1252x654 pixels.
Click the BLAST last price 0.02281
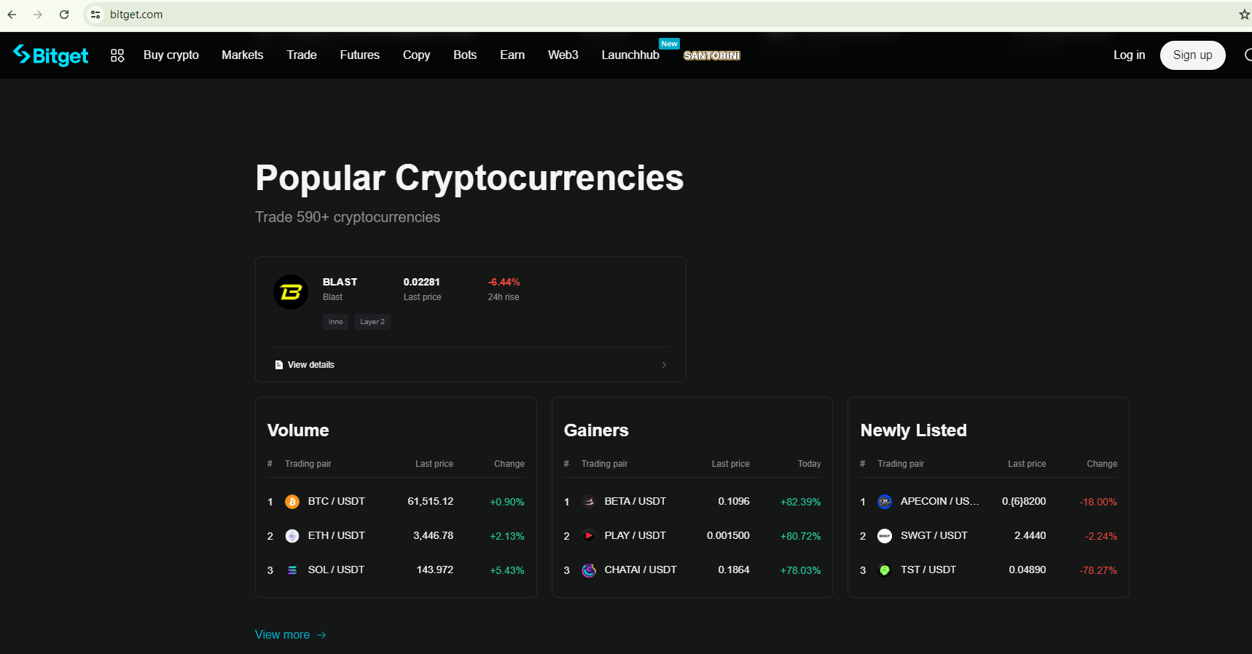point(422,283)
